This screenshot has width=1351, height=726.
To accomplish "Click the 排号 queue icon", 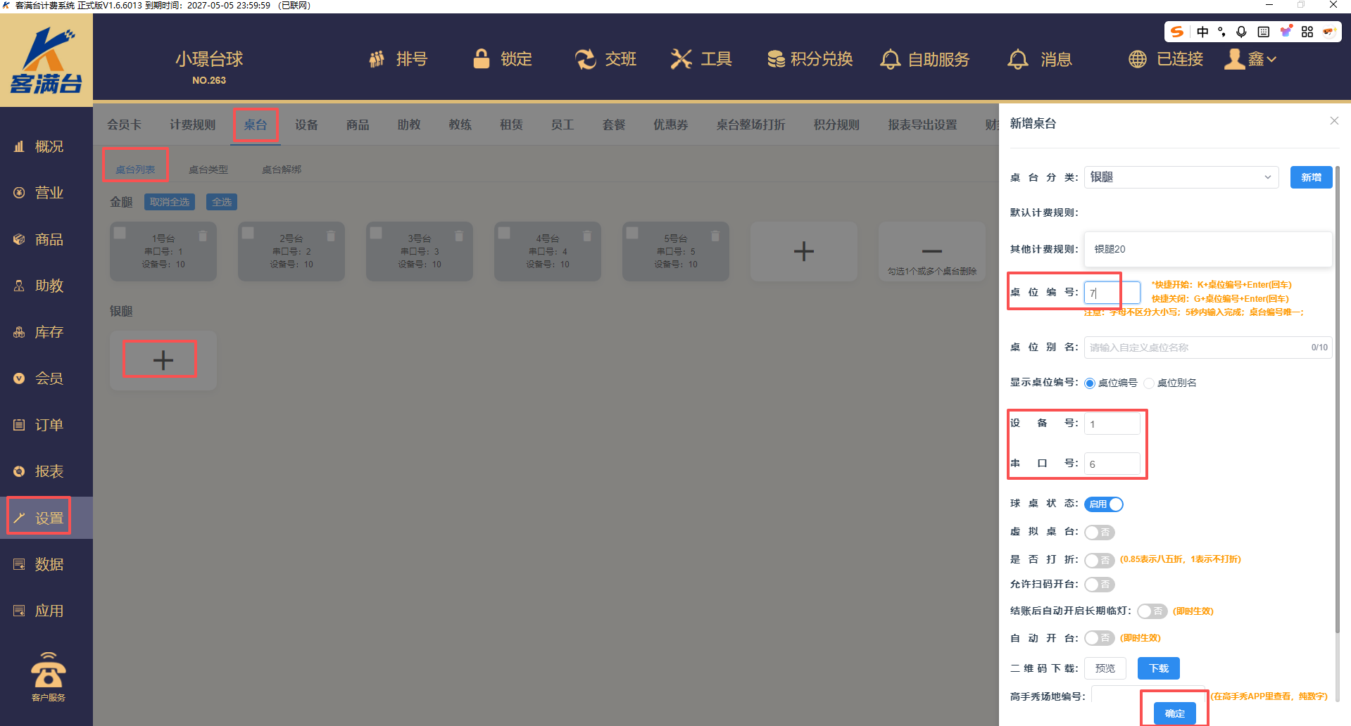I will (377, 59).
